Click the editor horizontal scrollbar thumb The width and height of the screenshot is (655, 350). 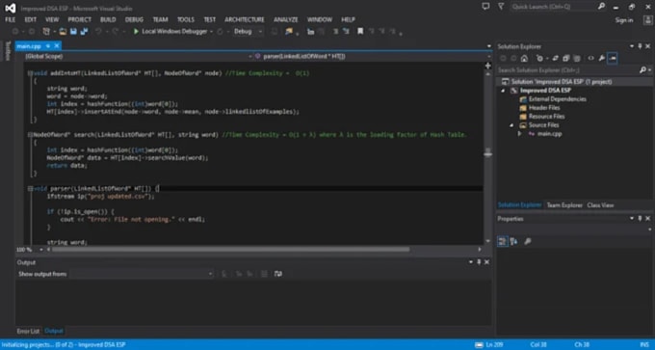(230, 250)
